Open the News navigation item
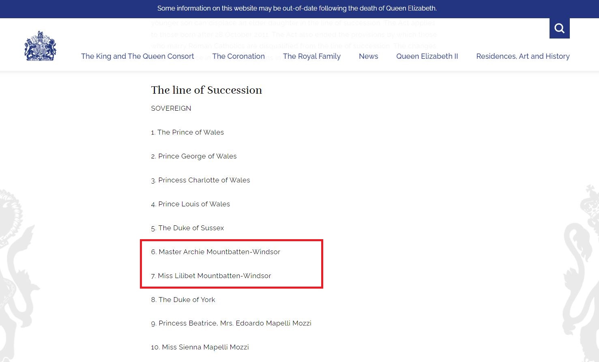 coord(368,56)
